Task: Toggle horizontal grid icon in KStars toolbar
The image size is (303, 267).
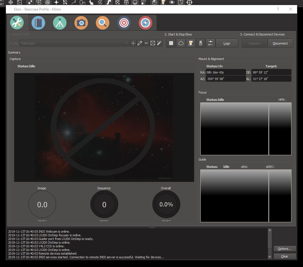Action: coord(126,2)
